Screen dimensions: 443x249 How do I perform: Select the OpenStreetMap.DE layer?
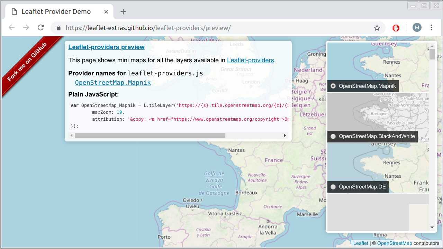point(333,187)
